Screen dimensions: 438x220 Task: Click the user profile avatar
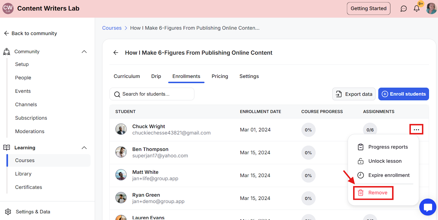tap(431, 8)
